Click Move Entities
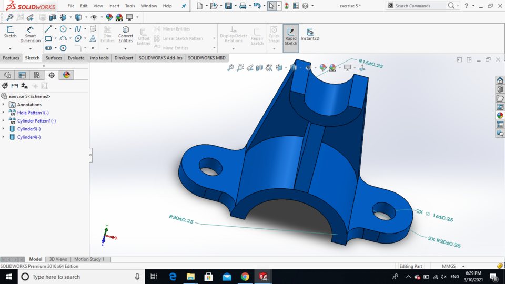 pyautogui.click(x=171, y=48)
